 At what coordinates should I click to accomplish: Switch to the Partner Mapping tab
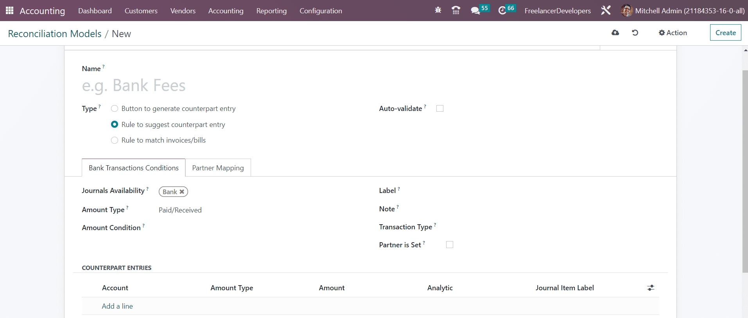[218, 168]
